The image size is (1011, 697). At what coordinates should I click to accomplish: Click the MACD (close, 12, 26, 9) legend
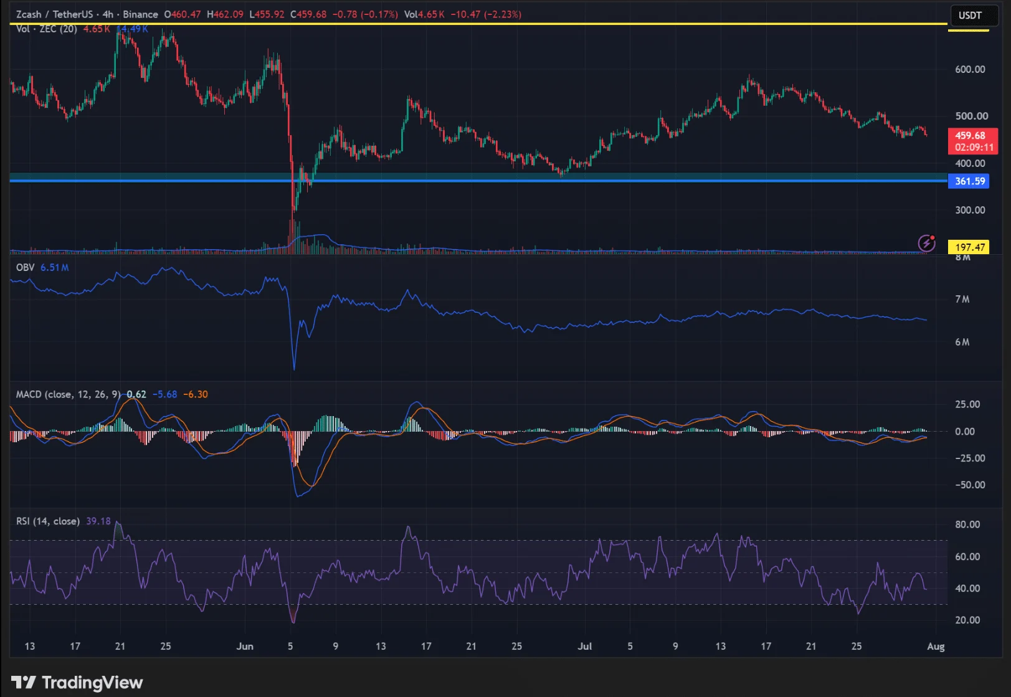tap(69, 394)
